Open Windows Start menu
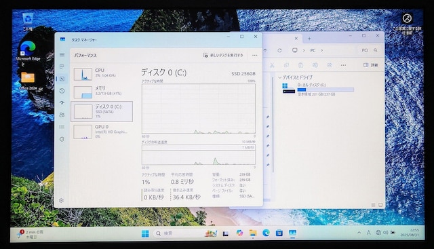 coord(145,233)
